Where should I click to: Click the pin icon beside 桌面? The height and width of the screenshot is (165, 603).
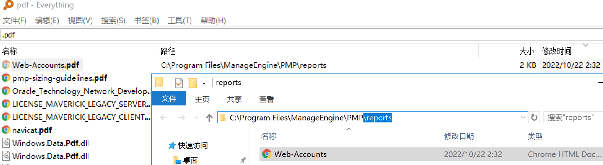tap(243, 160)
